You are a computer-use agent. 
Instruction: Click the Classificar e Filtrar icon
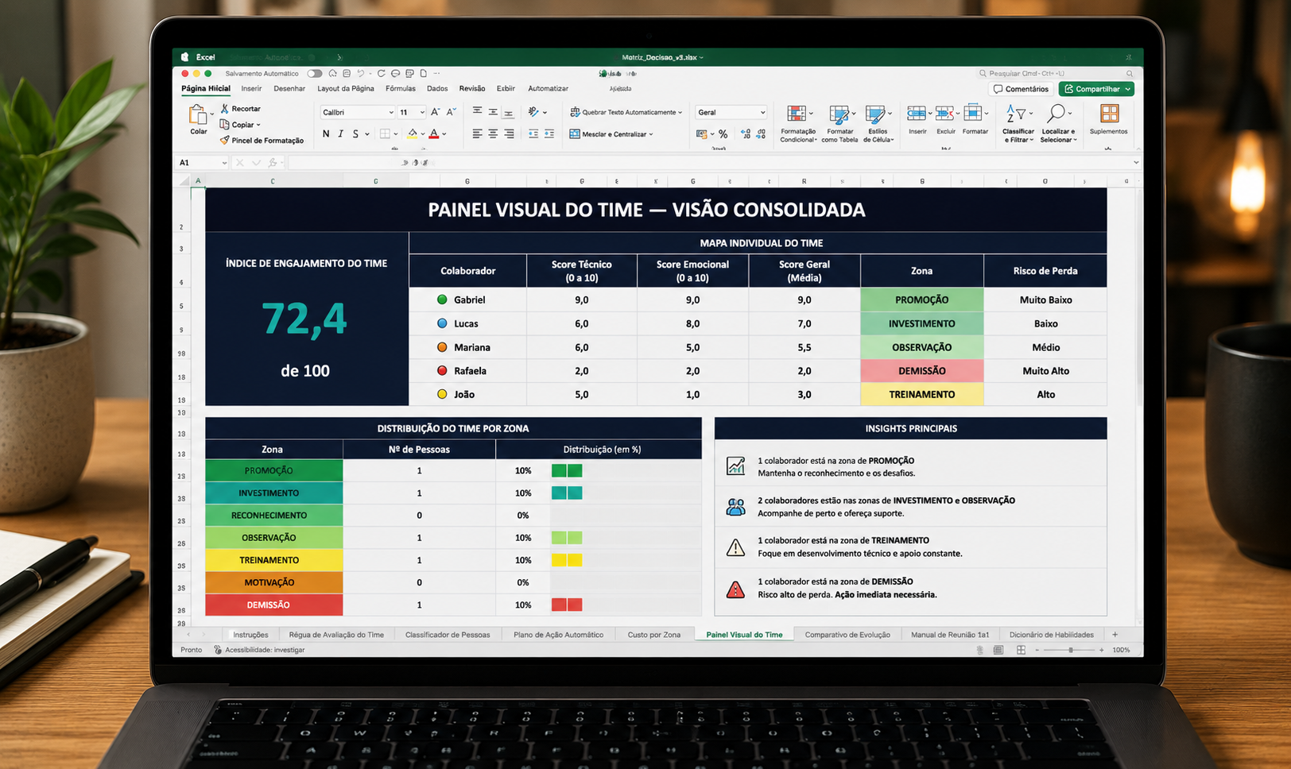click(x=1015, y=114)
